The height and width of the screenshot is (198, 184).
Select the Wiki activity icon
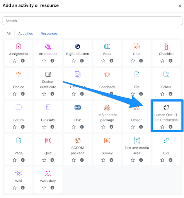point(19,174)
